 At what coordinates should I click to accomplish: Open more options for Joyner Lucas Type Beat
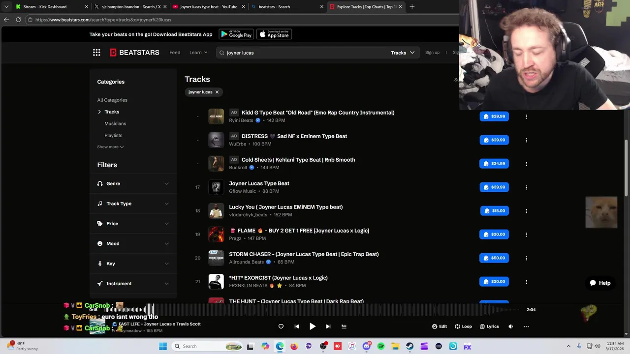(526, 187)
